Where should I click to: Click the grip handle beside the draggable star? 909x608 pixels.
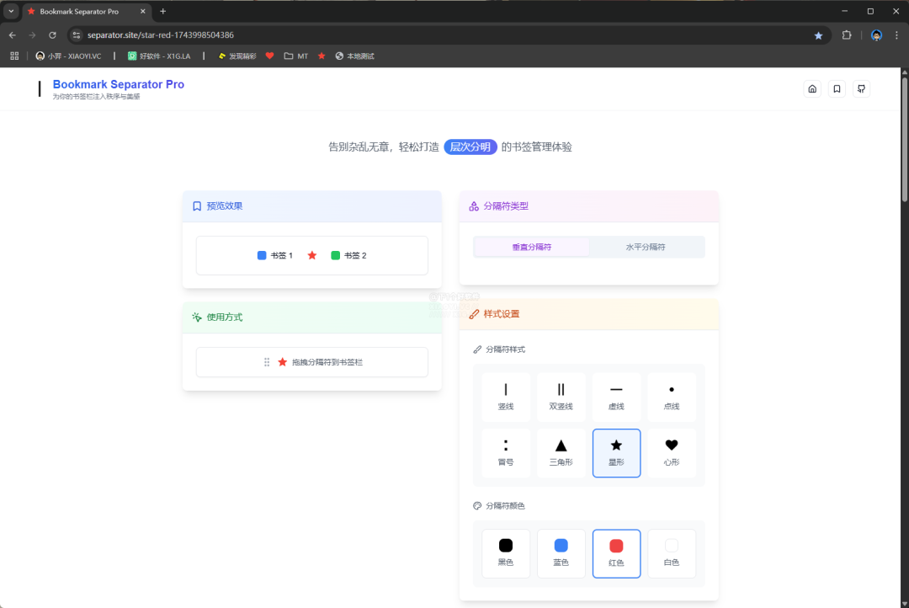pyautogui.click(x=267, y=362)
